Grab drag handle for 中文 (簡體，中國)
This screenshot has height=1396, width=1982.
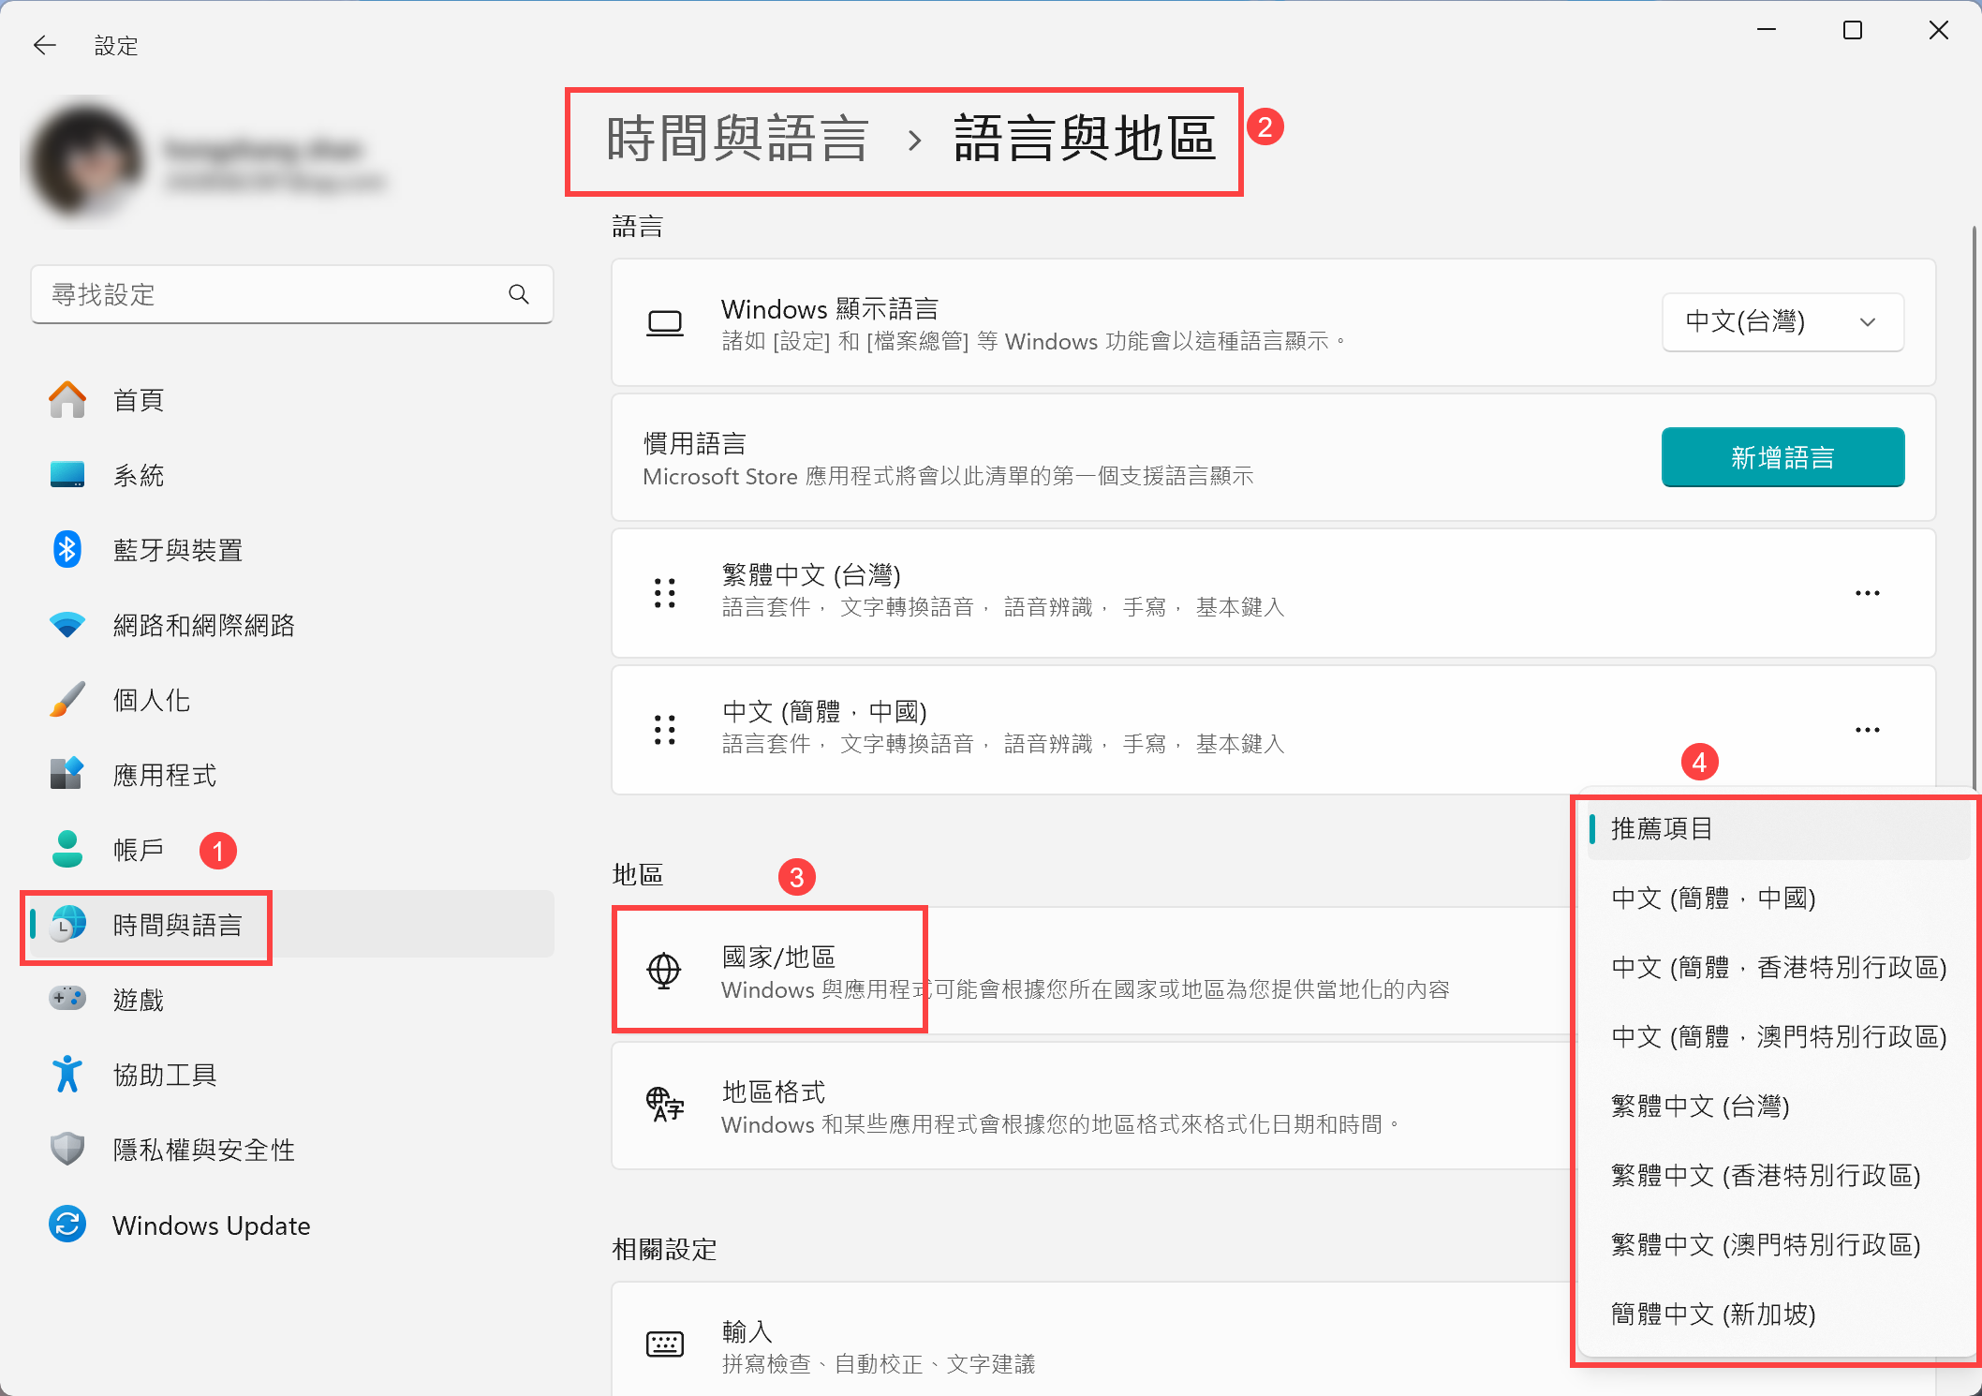665,730
